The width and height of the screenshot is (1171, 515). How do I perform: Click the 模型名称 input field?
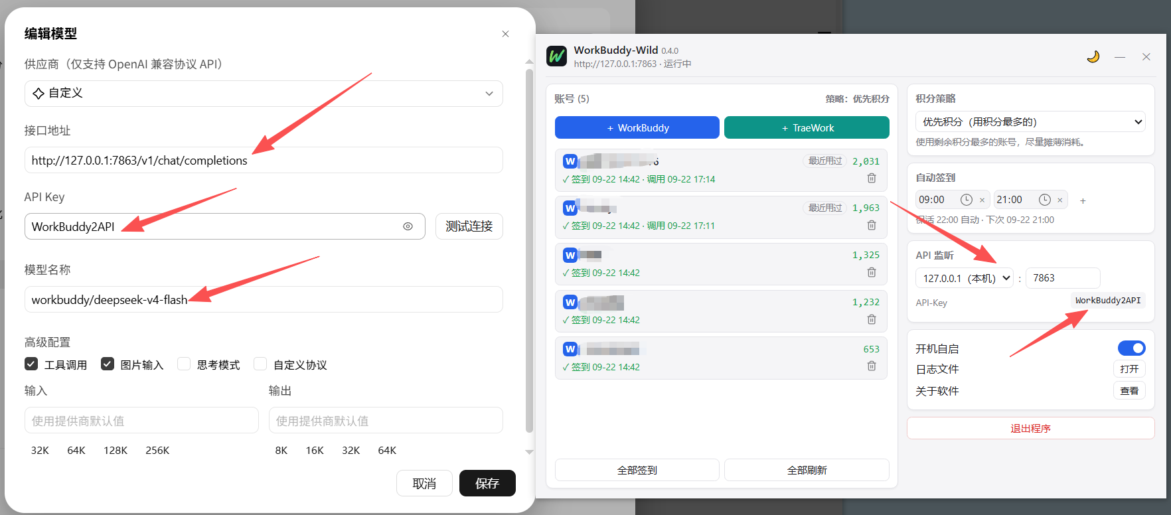tap(264, 299)
